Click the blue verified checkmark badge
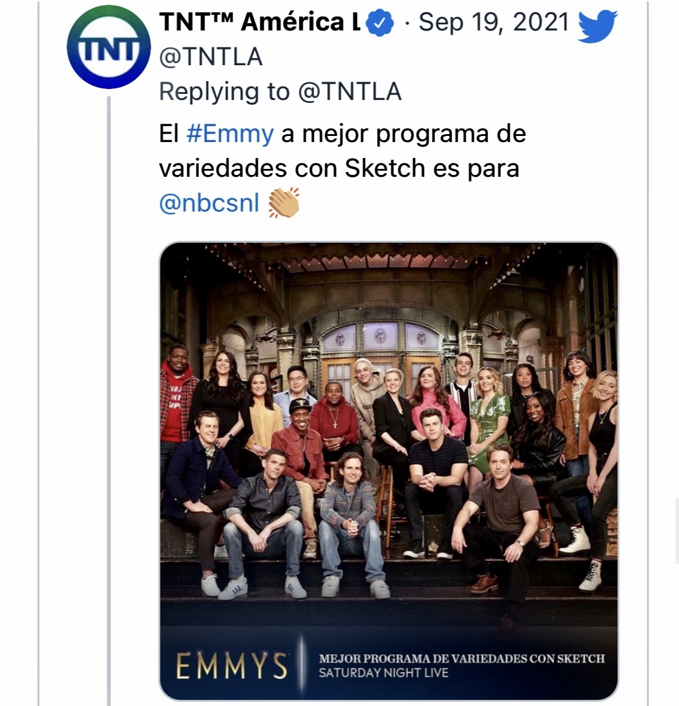 (379, 23)
